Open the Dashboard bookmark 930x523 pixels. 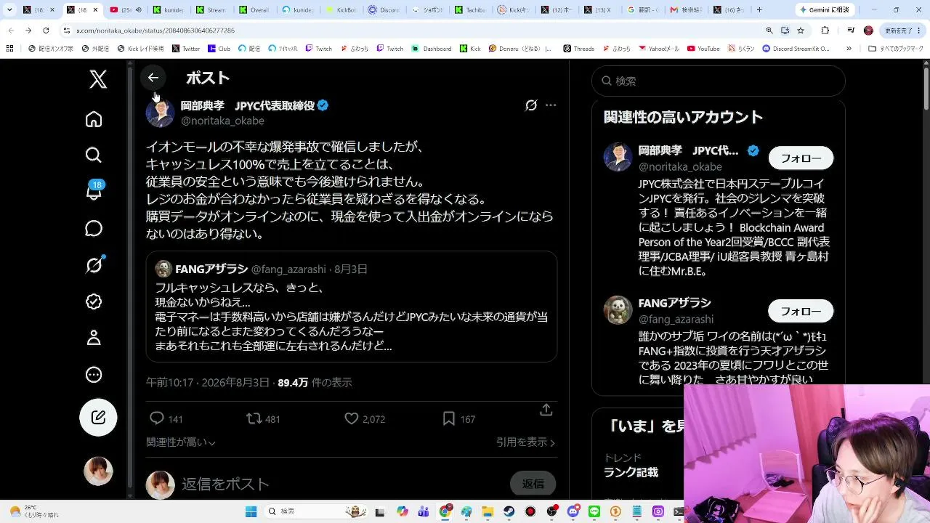(432, 49)
